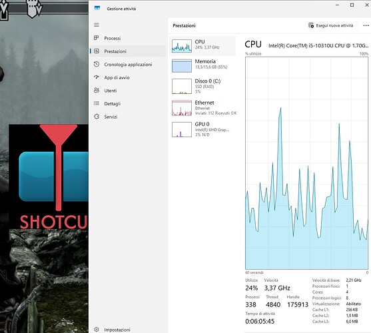Click the Processori logici value 8
Screen dimensions: 371x333
point(347,298)
